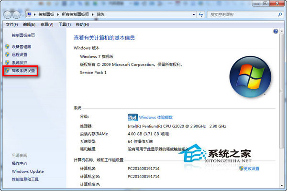Open 系统保护 link
The width and height of the screenshot is (287, 191).
[x=20, y=63]
